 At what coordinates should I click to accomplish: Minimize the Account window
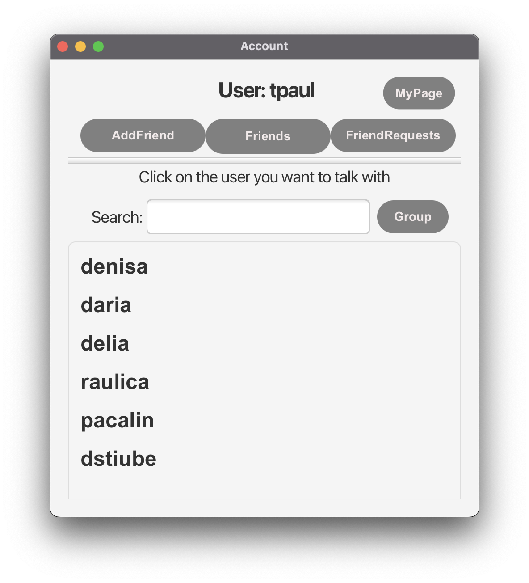coord(80,46)
